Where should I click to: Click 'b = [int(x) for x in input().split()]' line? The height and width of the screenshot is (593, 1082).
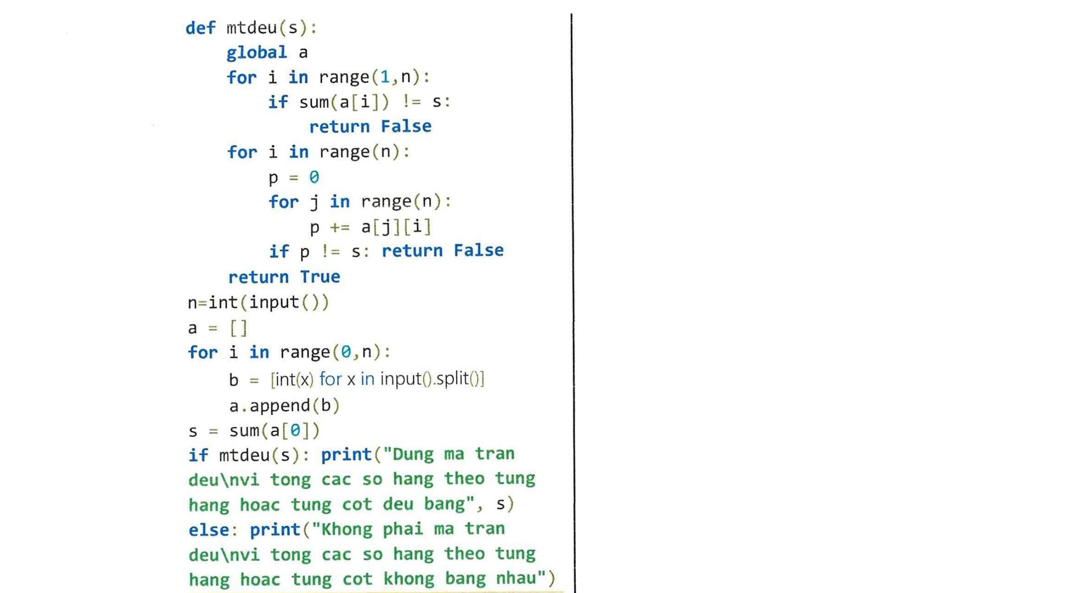(357, 379)
